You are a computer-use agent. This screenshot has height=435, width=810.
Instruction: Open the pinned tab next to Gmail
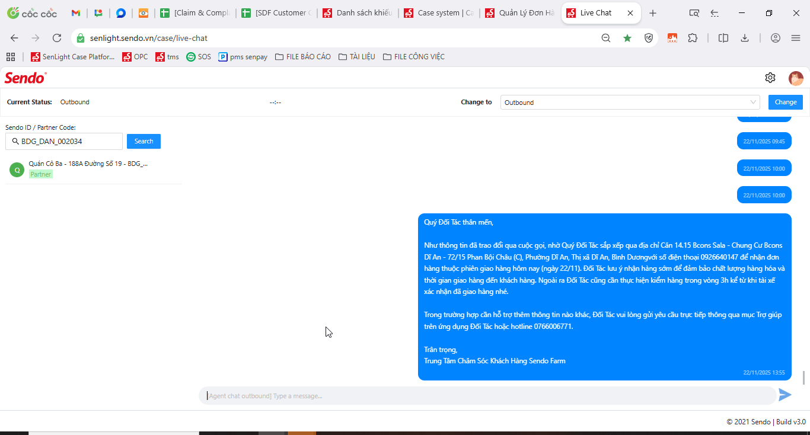[x=98, y=13]
